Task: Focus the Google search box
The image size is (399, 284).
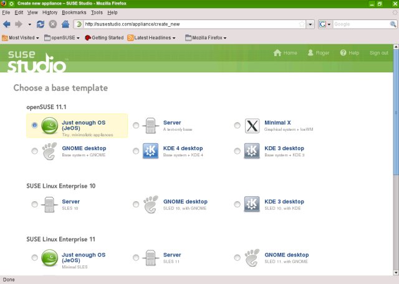Action: click(x=361, y=24)
